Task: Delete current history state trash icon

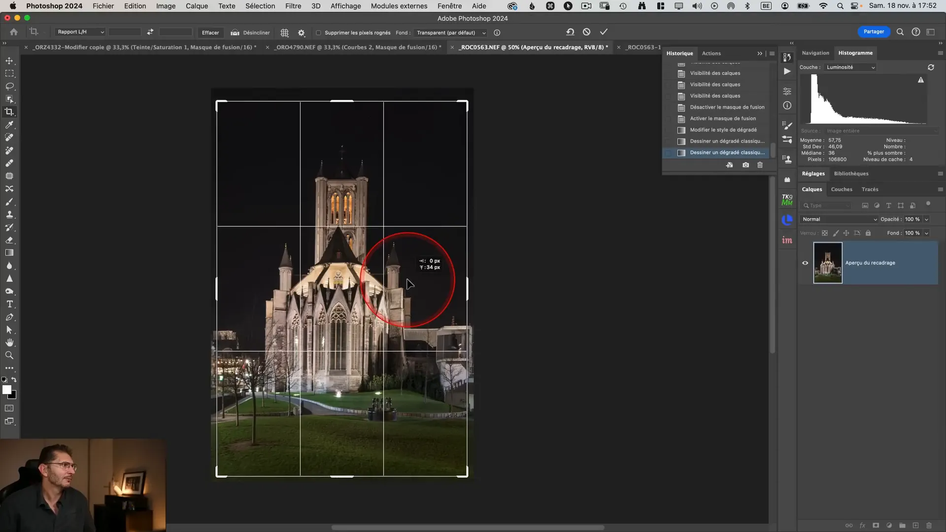Action: coord(760,165)
